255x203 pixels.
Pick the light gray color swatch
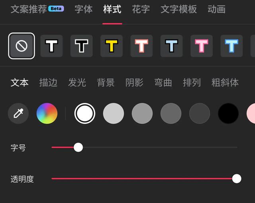click(114, 113)
